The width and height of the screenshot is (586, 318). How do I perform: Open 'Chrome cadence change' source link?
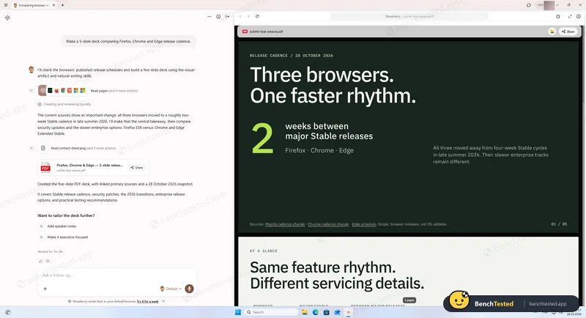pyautogui.click(x=328, y=224)
